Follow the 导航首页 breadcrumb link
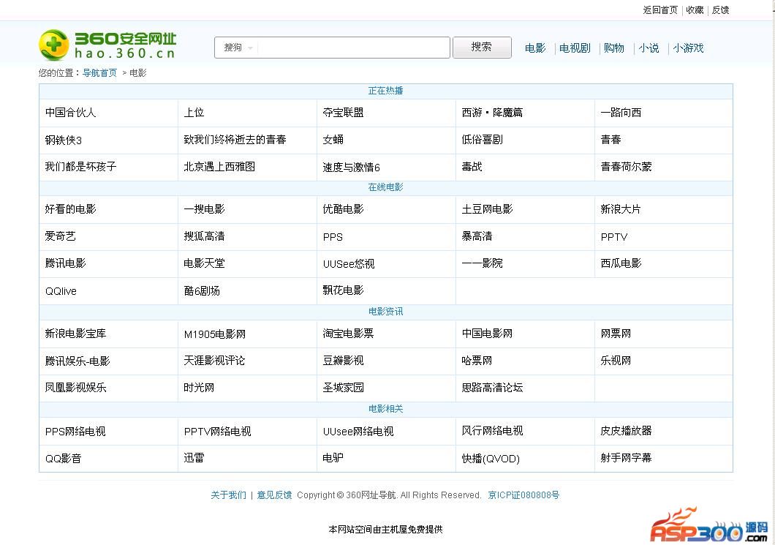Screen dimensions: 775x545 pos(99,73)
